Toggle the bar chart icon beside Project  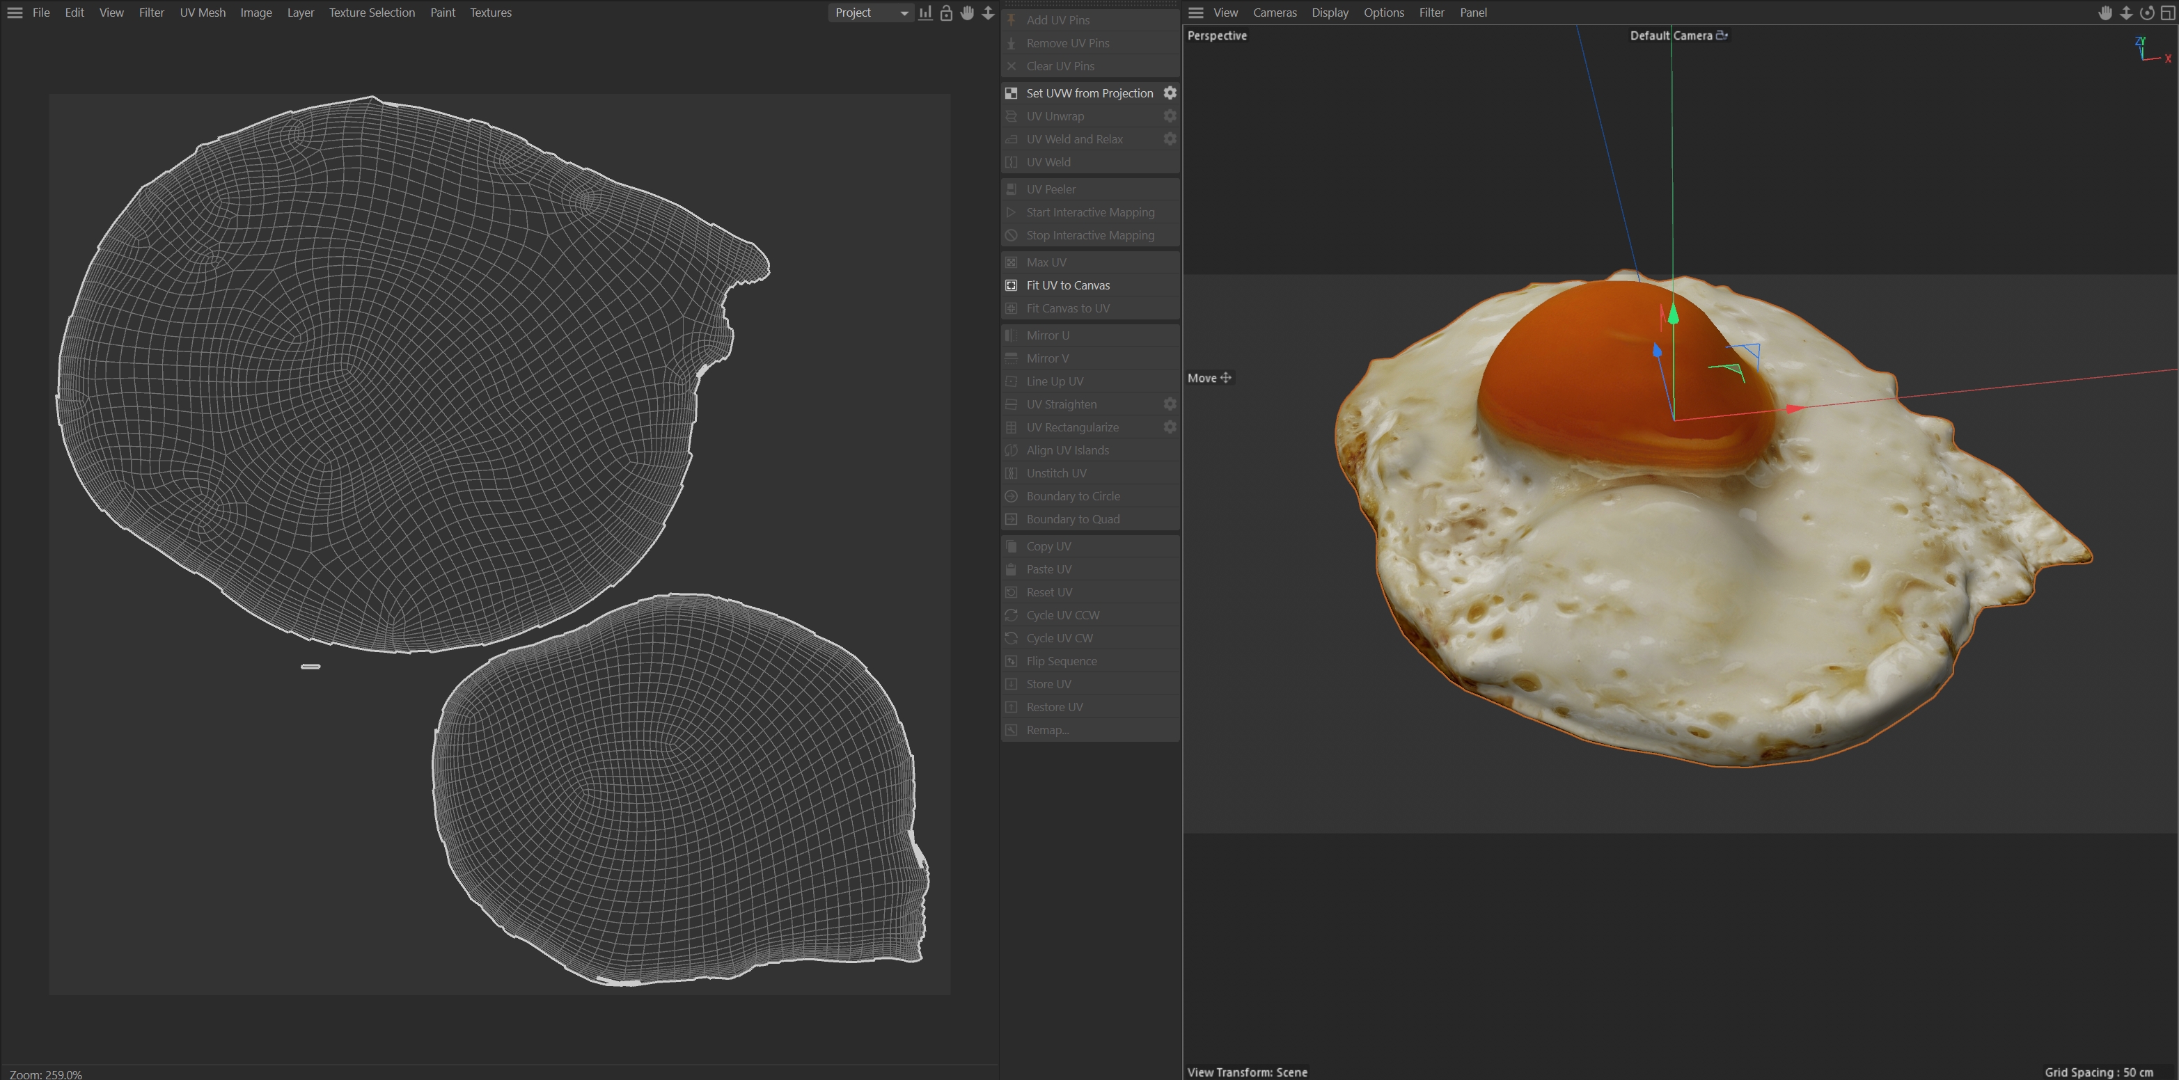click(x=925, y=13)
